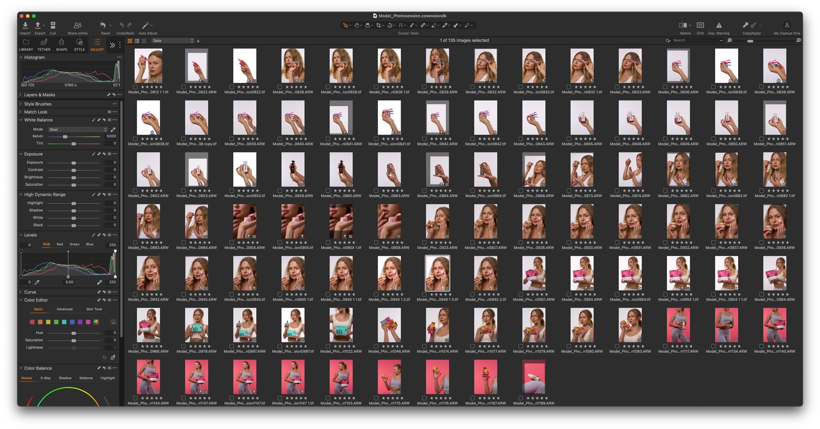This screenshot has width=820, height=429.
Task: Click the Color Editor color picker icon
Action: pyautogui.click(x=113, y=358)
